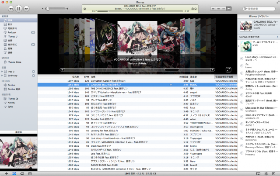Focus the library search field

pos(259,9)
